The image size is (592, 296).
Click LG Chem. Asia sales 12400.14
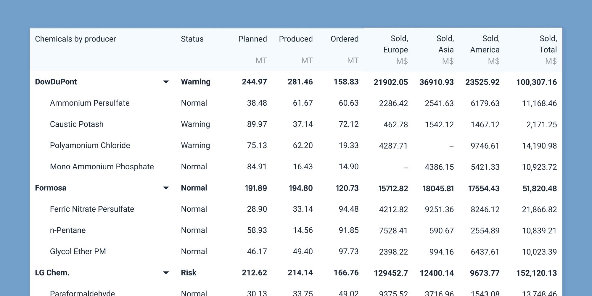[x=437, y=273]
